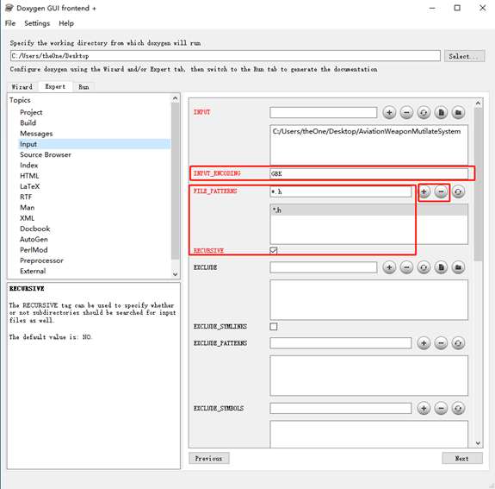The height and width of the screenshot is (489, 495).
Task: Add FILE_PATTERNS entry plus icon
Action: click(x=424, y=191)
